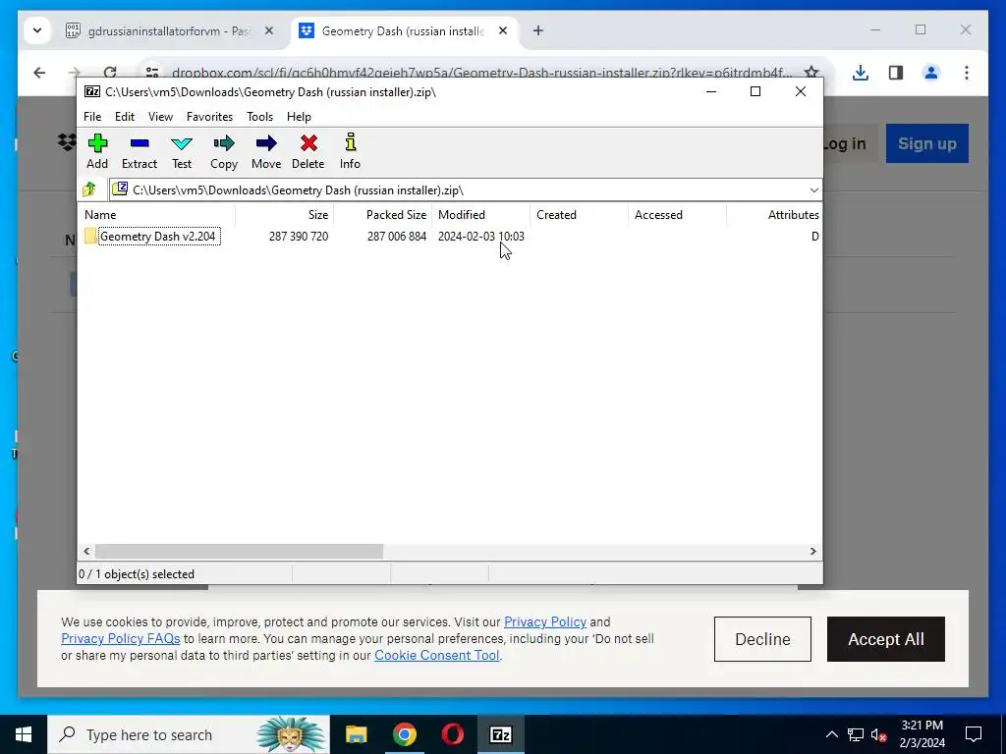Select the Geometry Dash v2.204 folder icon
The width and height of the screenshot is (1006, 754).
[90, 236]
